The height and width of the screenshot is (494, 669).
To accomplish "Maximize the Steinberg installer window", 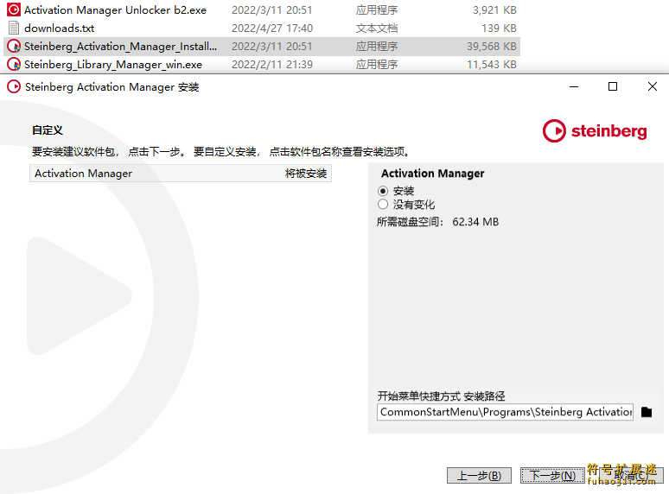I will pos(613,86).
